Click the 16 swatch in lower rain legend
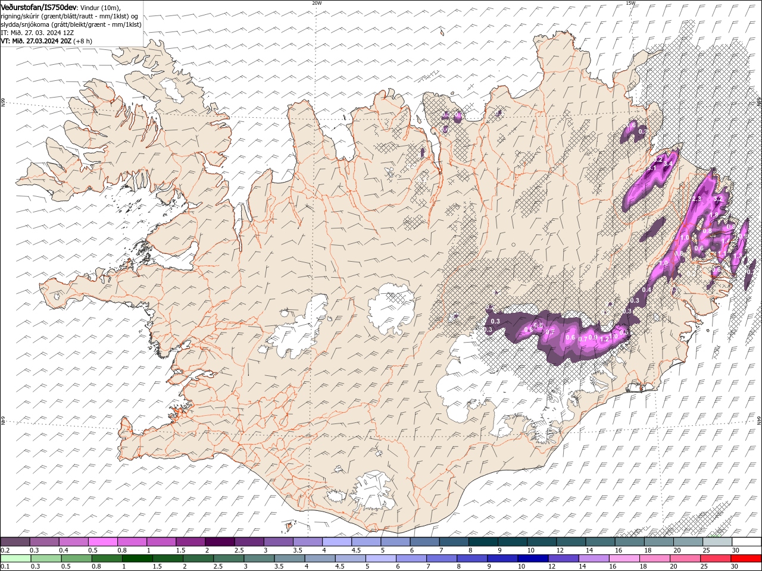Image resolution: width=762 pixels, height=571 pixels. click(625, 559)
